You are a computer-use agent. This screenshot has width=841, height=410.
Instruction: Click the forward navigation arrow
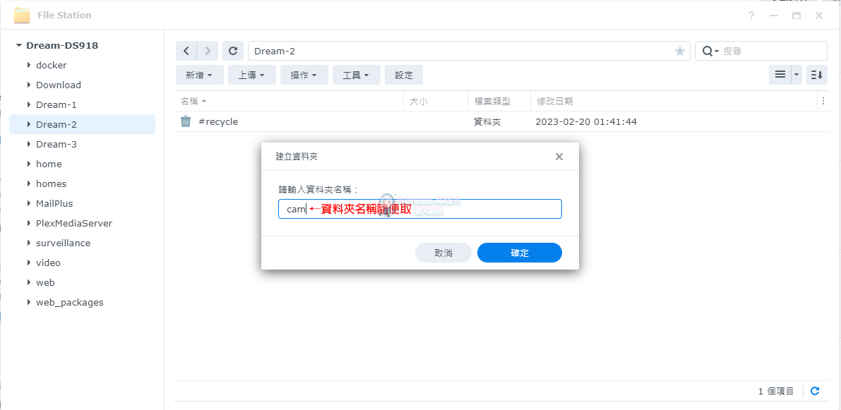[207, 50]
